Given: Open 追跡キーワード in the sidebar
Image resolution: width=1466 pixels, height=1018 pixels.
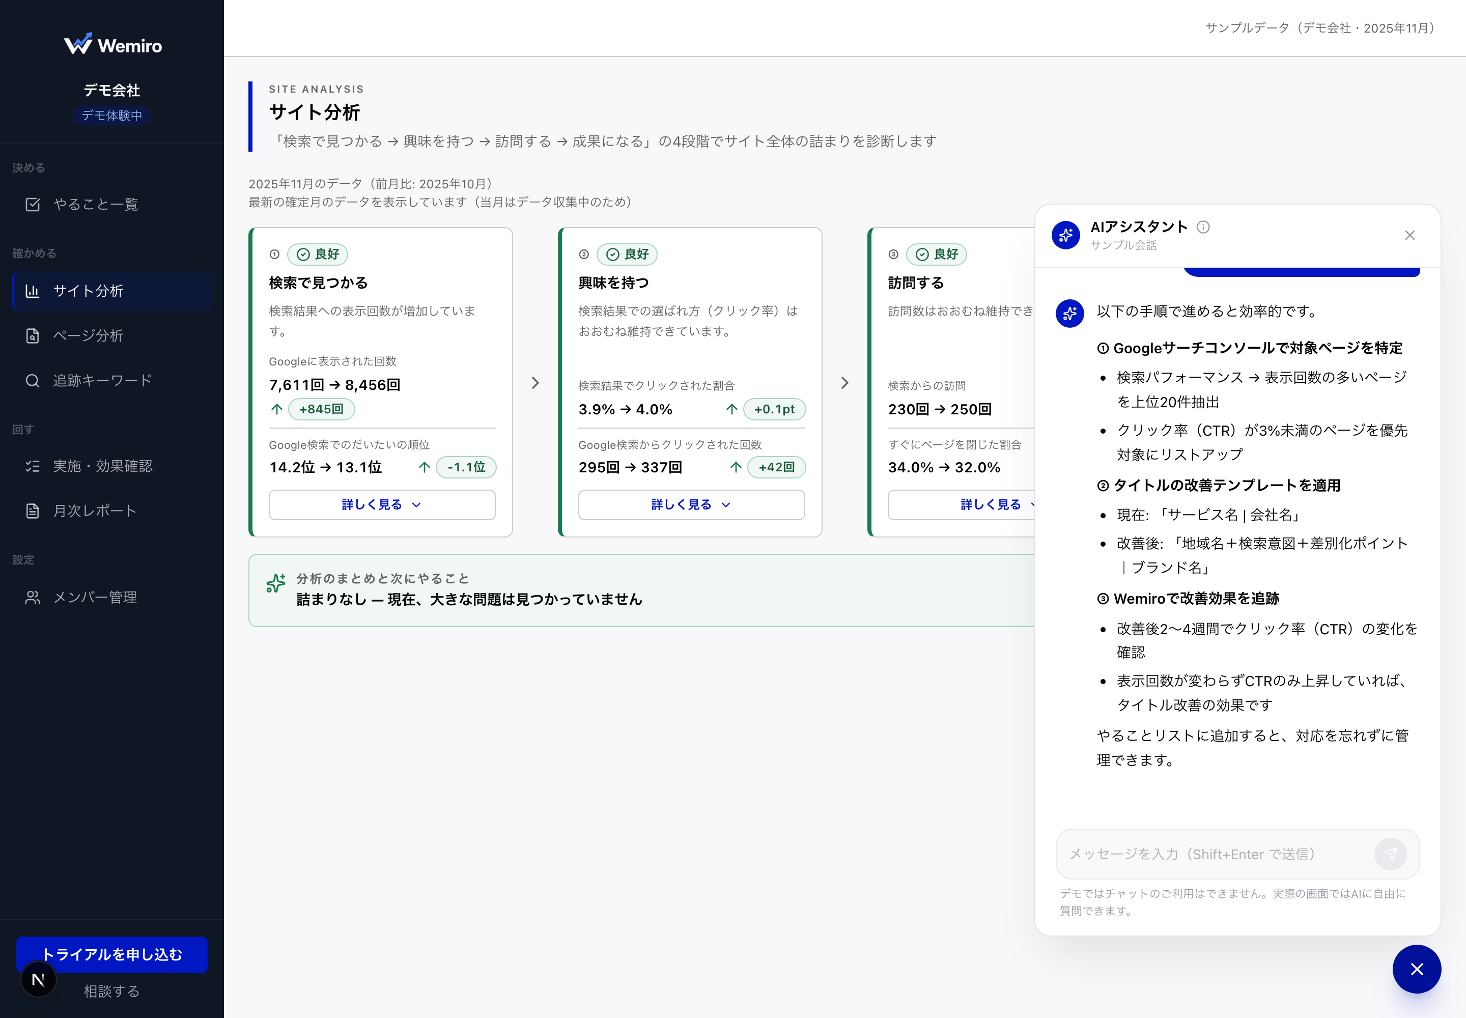Looking at the screenshot, I should (111, 380).
